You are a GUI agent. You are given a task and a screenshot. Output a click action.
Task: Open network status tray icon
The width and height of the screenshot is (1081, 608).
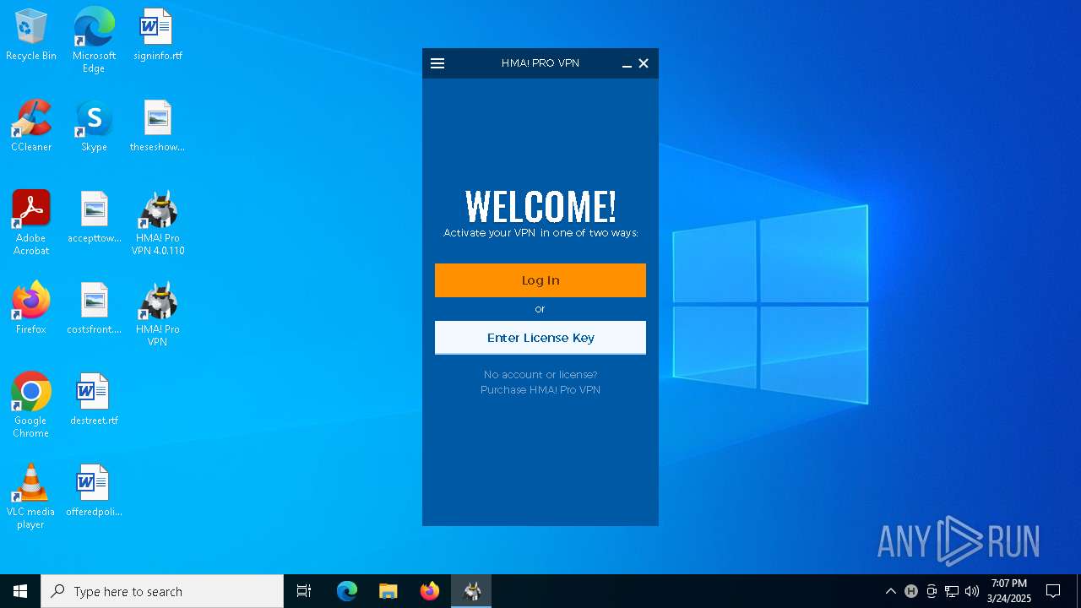coord(952,591)
